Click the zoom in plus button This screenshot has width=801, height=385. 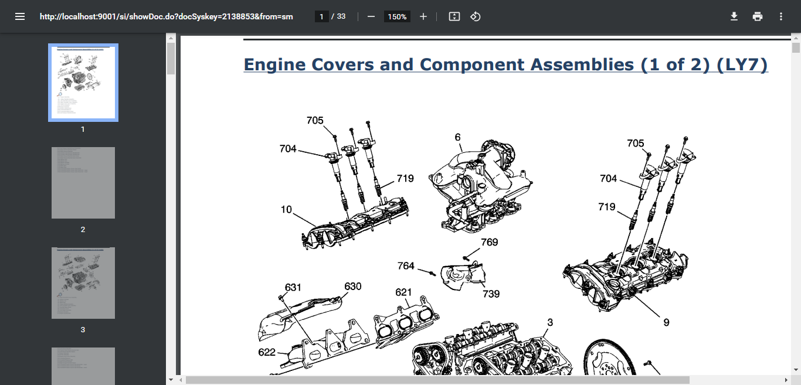coord(423,16)
